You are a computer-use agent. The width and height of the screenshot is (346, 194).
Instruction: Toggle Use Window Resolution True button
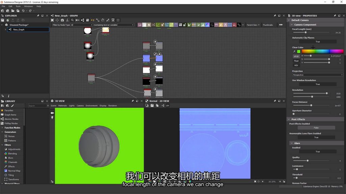tap(318, 84)
